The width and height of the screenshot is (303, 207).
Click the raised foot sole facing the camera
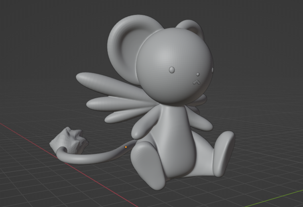pyautogui.click(x=148, y=165)
